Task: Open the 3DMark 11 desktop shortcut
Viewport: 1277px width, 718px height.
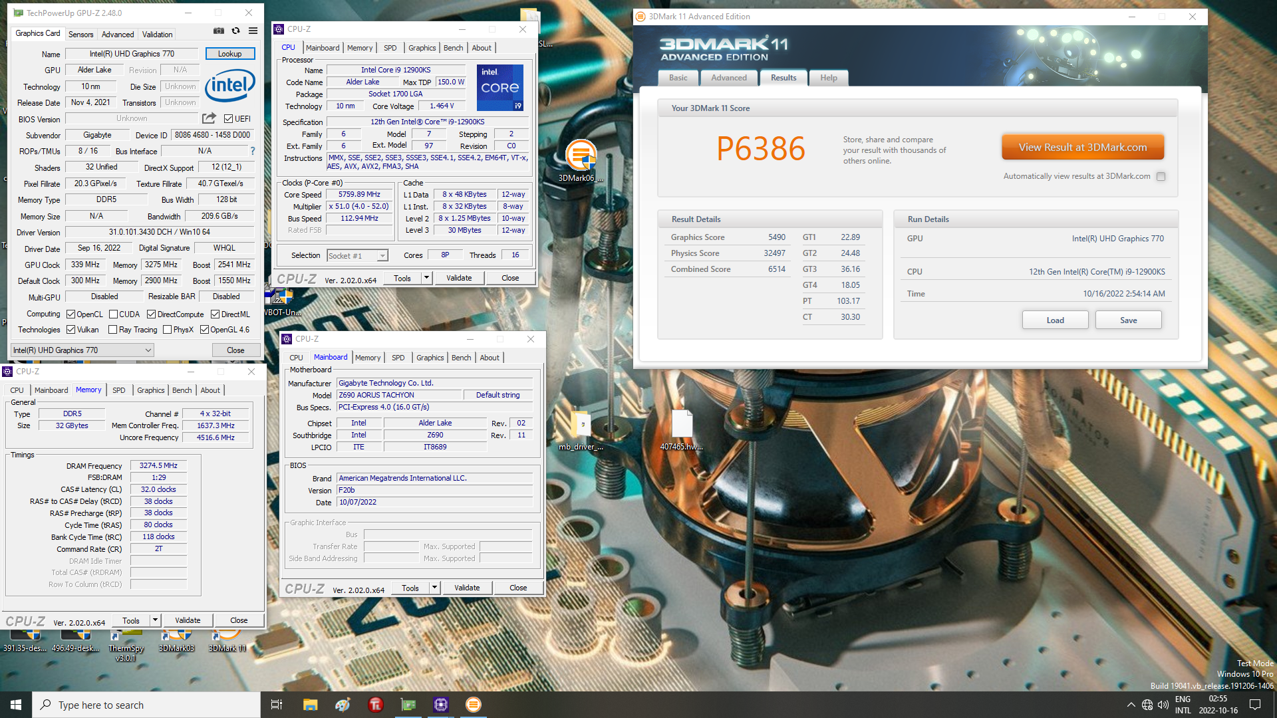Action: [x=227, y=642]
